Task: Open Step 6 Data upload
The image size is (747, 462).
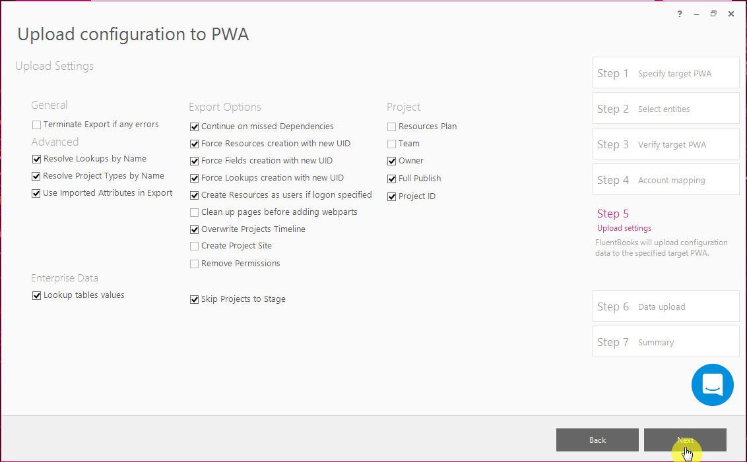Action: [666, 306]
